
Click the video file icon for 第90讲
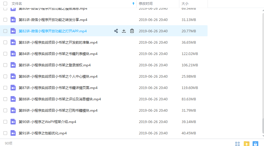pyautogui.click(x=13, y=122)
